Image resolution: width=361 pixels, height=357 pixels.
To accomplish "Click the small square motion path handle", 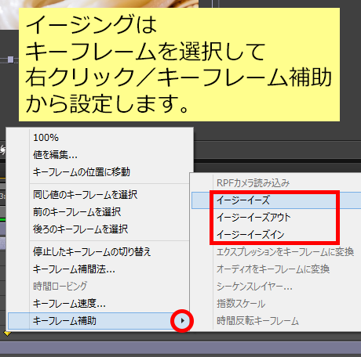I will (x=10, y=59).
